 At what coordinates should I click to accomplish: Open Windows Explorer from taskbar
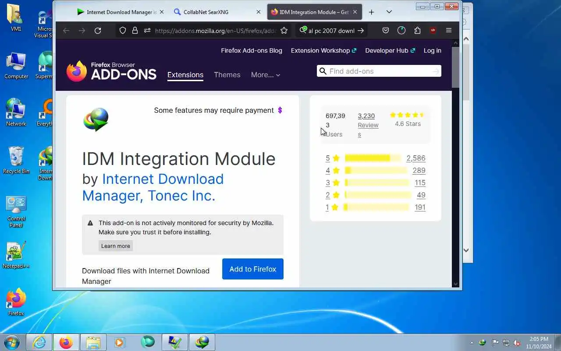93,342
